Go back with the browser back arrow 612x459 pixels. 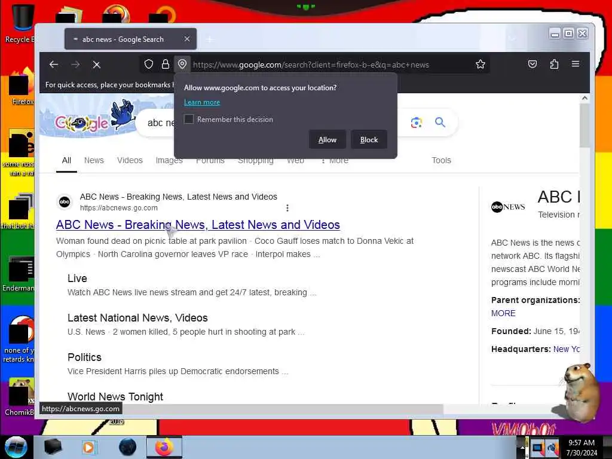(x=54, y=65)
